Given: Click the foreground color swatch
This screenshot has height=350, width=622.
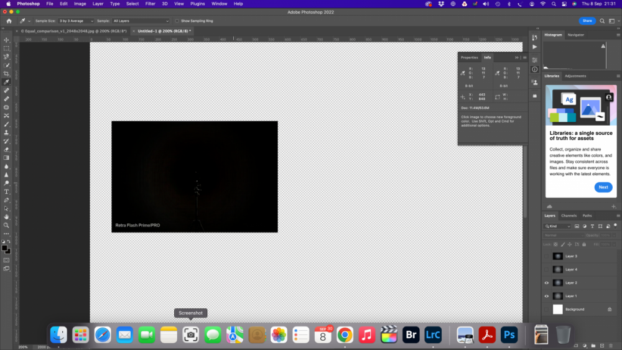Looking at the screenshot, I should (4, 248).
